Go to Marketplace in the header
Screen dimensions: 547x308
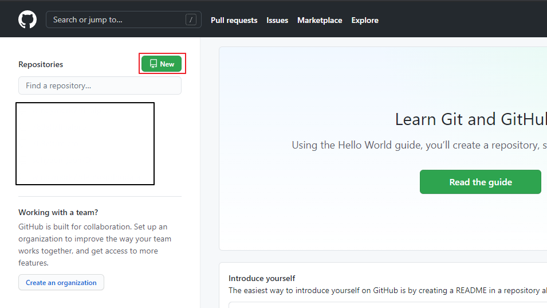[x=320, y=20]
